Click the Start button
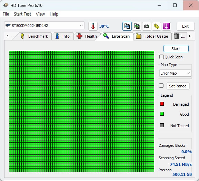 [x=176, y=49]
